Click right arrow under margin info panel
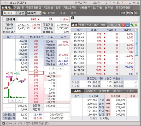 60,68
